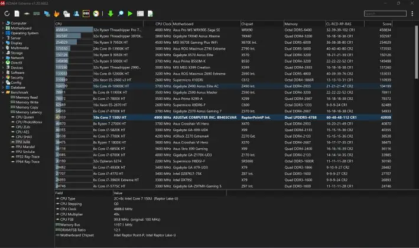This screenshot has width=419, height=248.
Task: Click the save report document icon
Action: pos(151,14)
